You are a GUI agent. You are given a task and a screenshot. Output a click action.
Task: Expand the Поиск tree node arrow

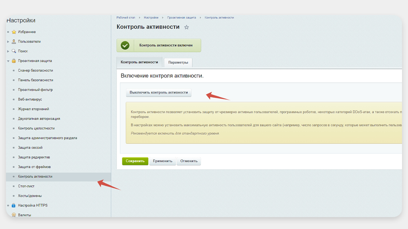(x=8, y=51)
